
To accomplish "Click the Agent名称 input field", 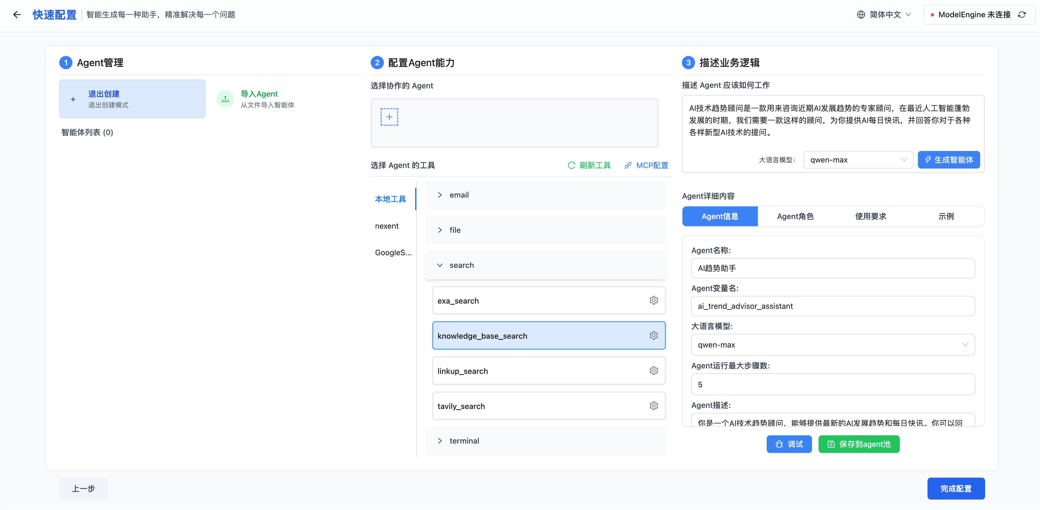I will tap(833, 268).
